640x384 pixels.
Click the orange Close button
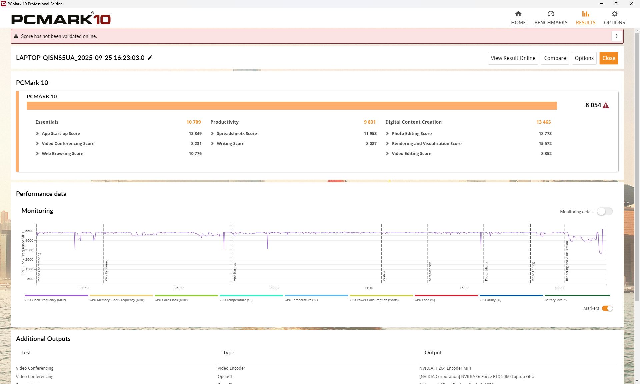(x=608, y=58)
